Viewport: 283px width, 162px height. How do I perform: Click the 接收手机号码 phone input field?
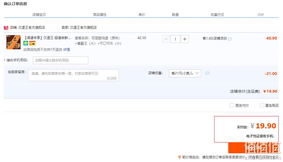[x=60, y=60]
